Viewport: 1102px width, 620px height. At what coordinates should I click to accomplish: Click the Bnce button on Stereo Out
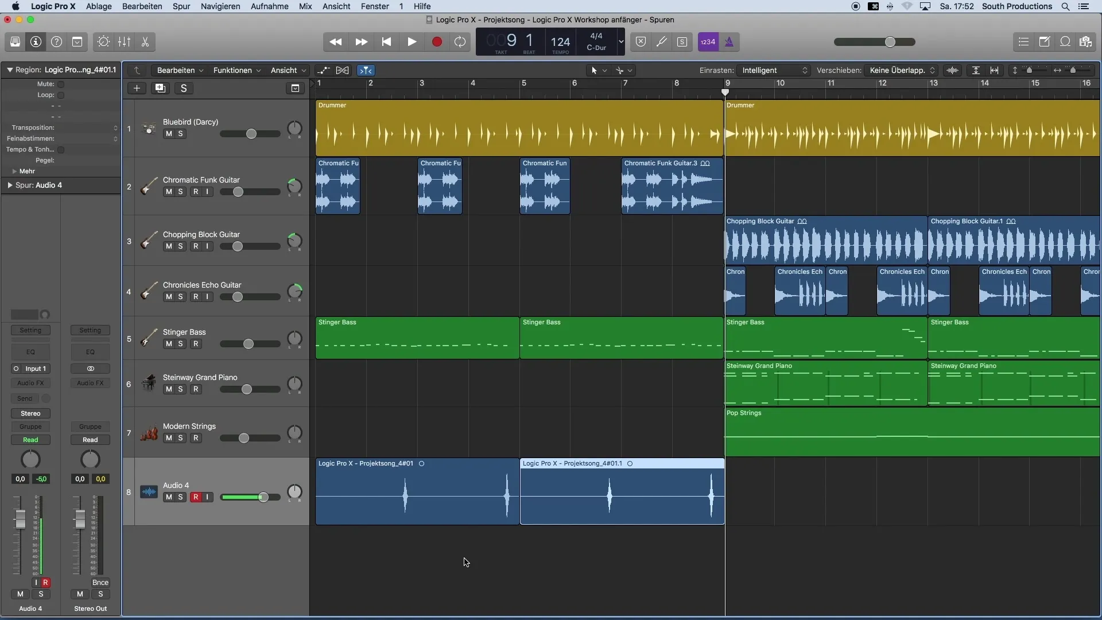click(100, 582)
